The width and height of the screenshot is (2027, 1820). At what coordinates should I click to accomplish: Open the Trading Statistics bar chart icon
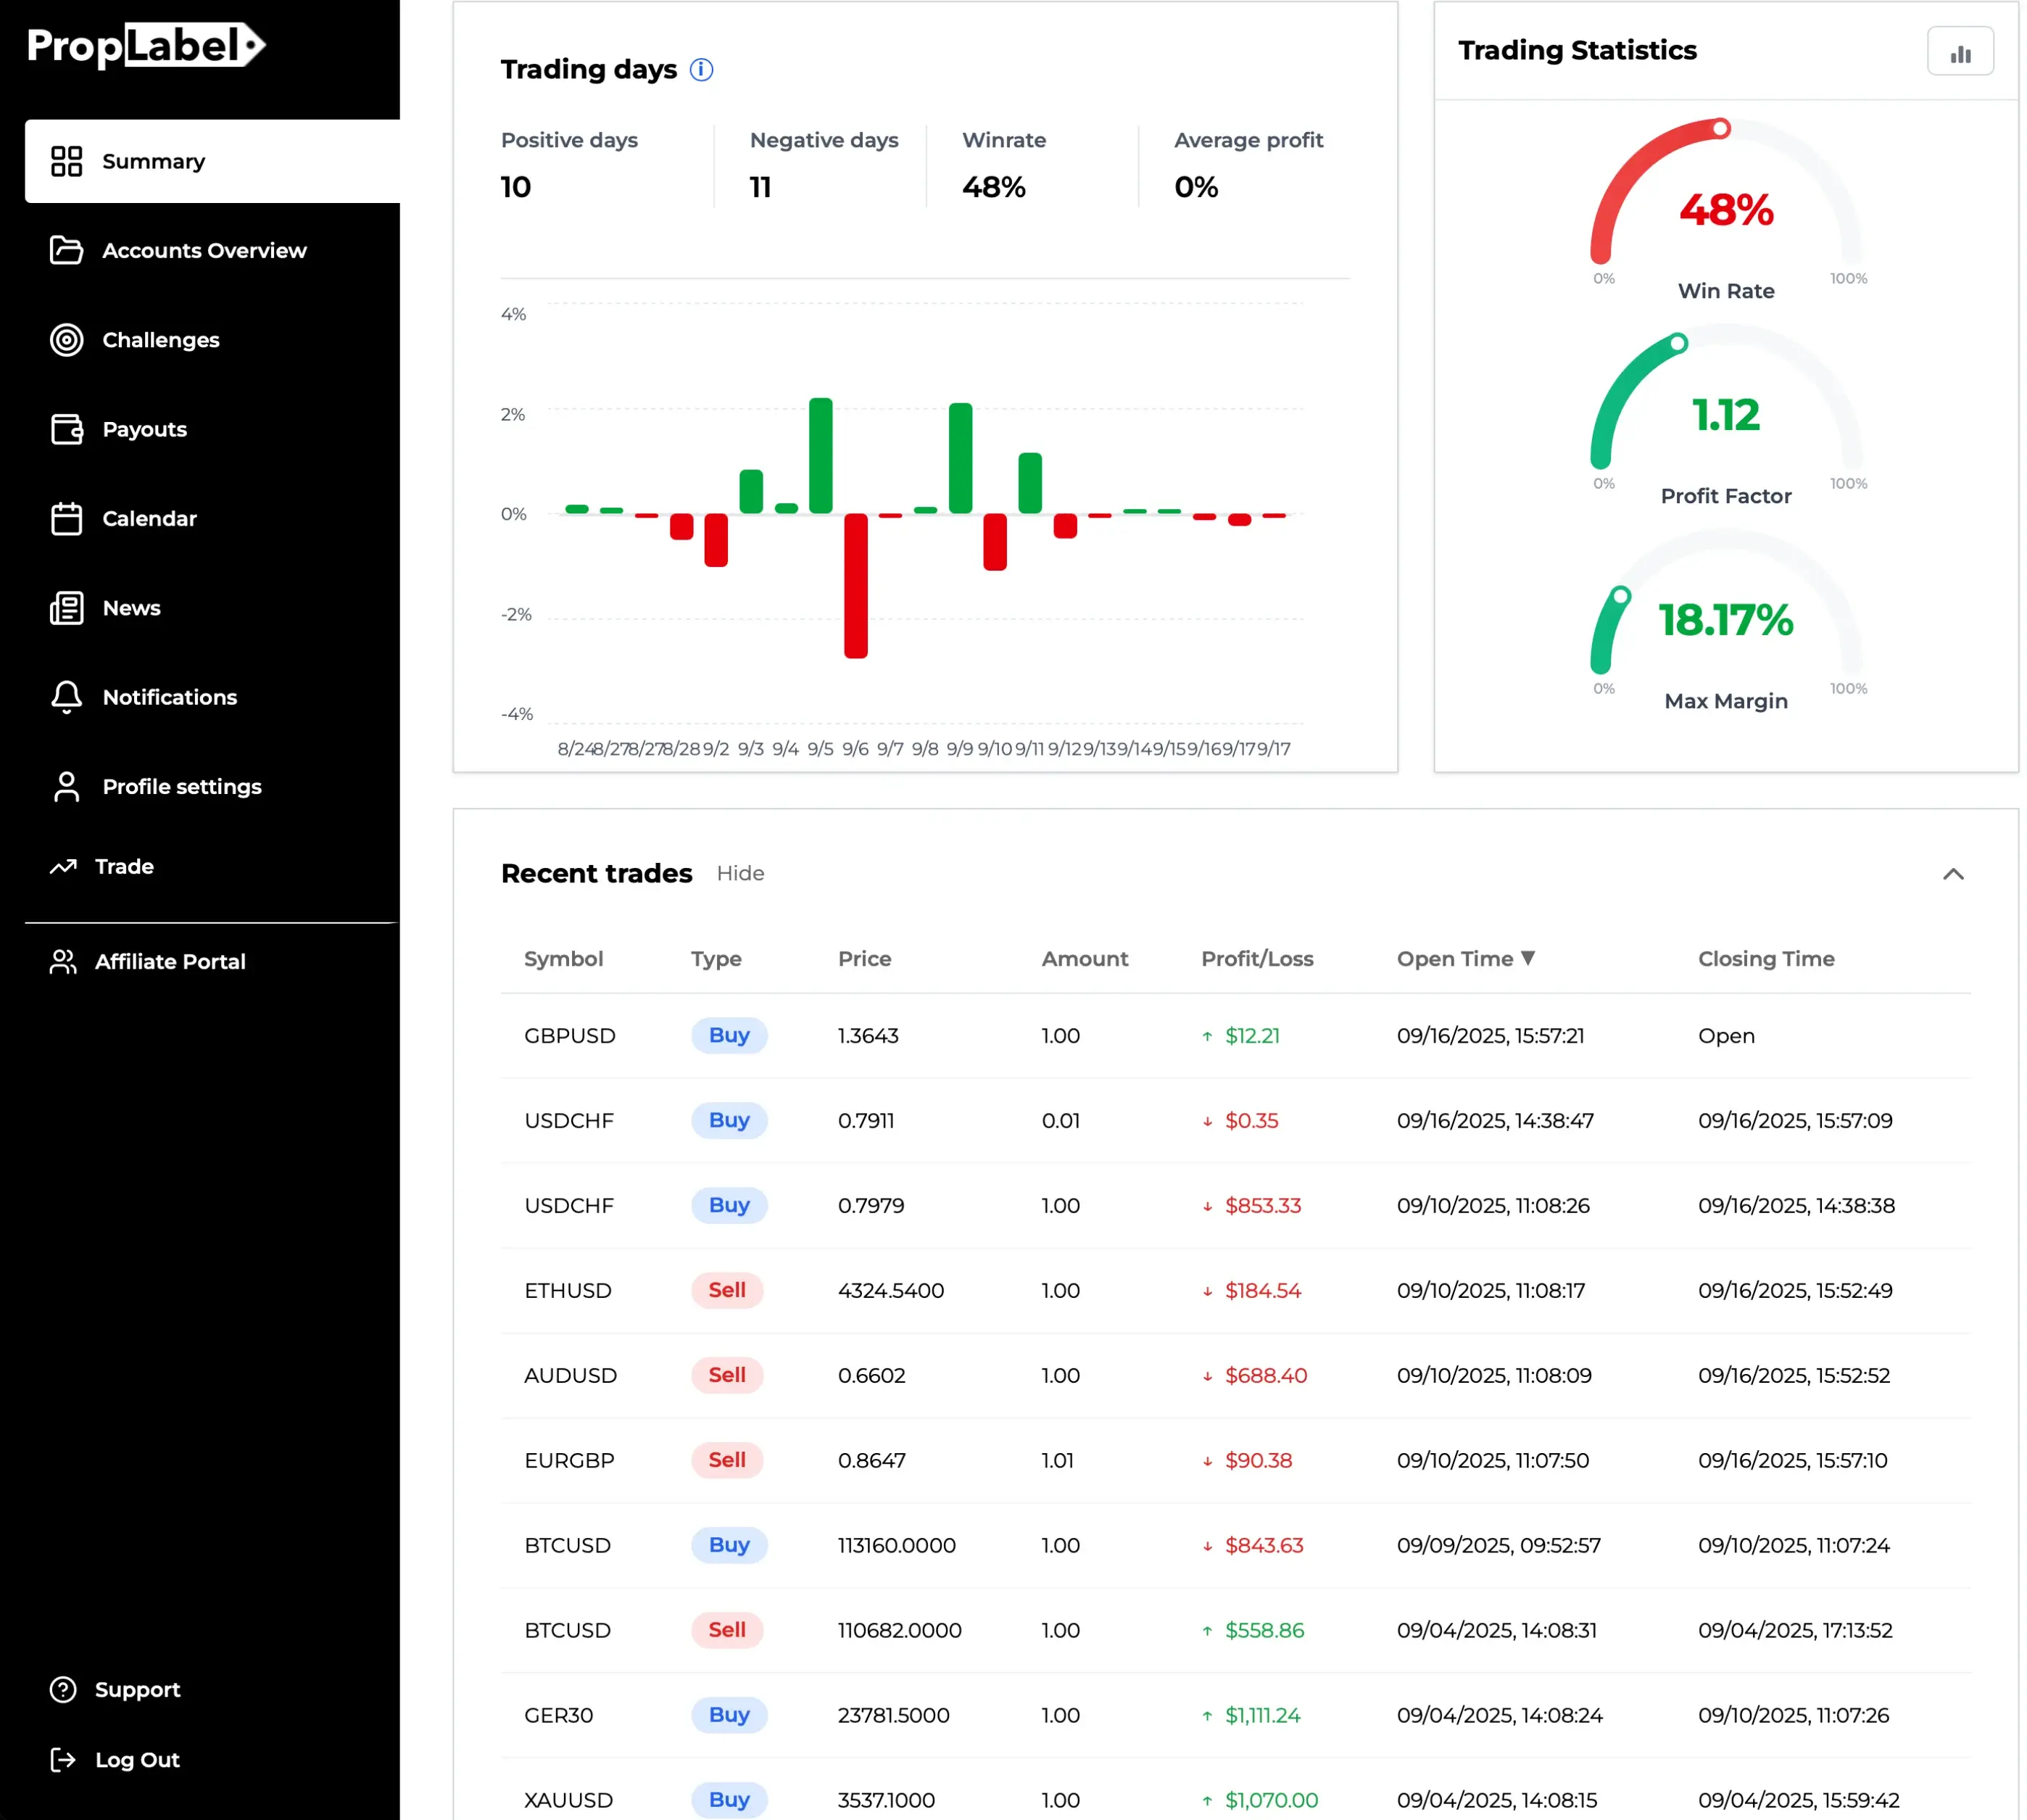tap(1960, 51)
